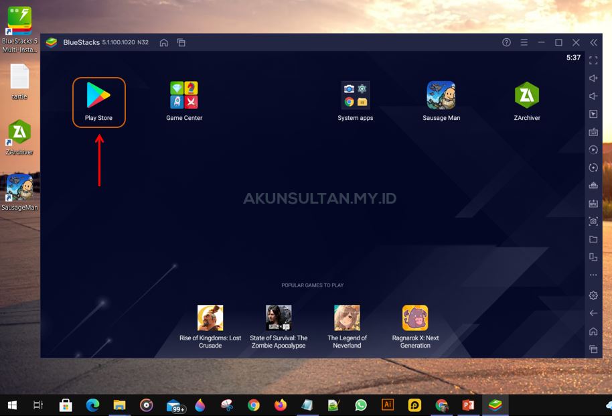Open BlueStacks 5 Multi-Instance desktop shortcut

[x=19, y=29]
